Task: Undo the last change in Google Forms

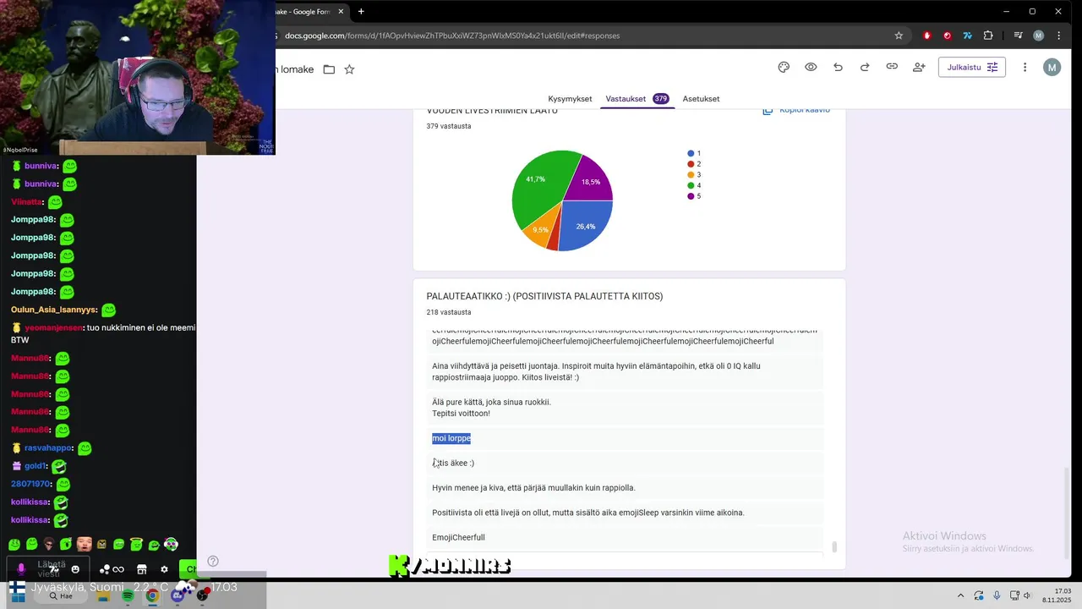Action: (838, 68)
